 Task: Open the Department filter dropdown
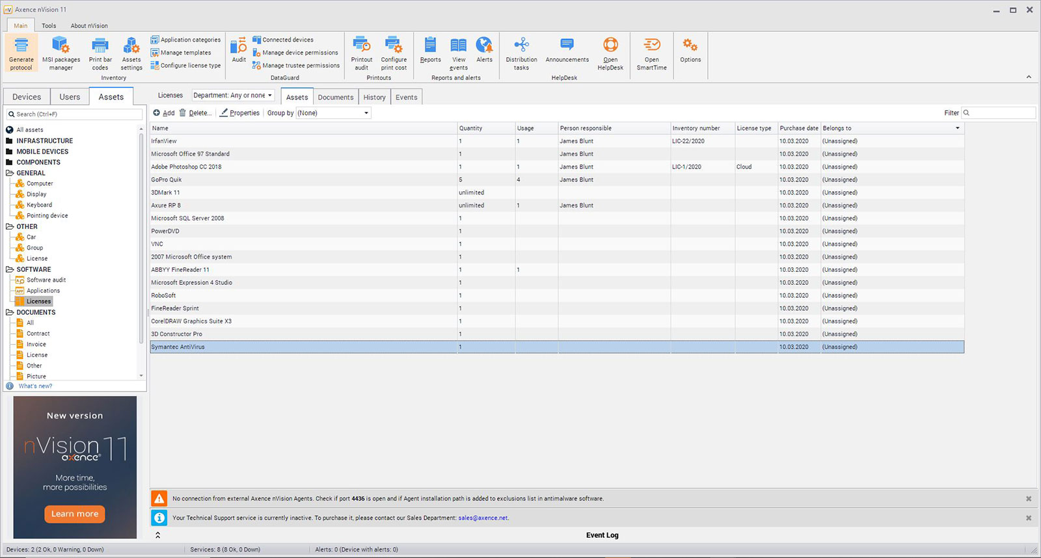point(232,96)
